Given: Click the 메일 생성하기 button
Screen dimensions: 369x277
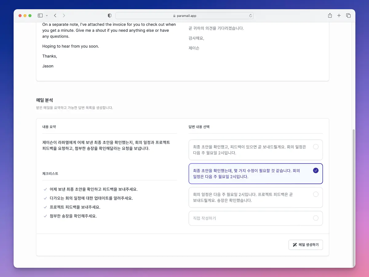Looking at the screenshot, I should click(306, 245).
